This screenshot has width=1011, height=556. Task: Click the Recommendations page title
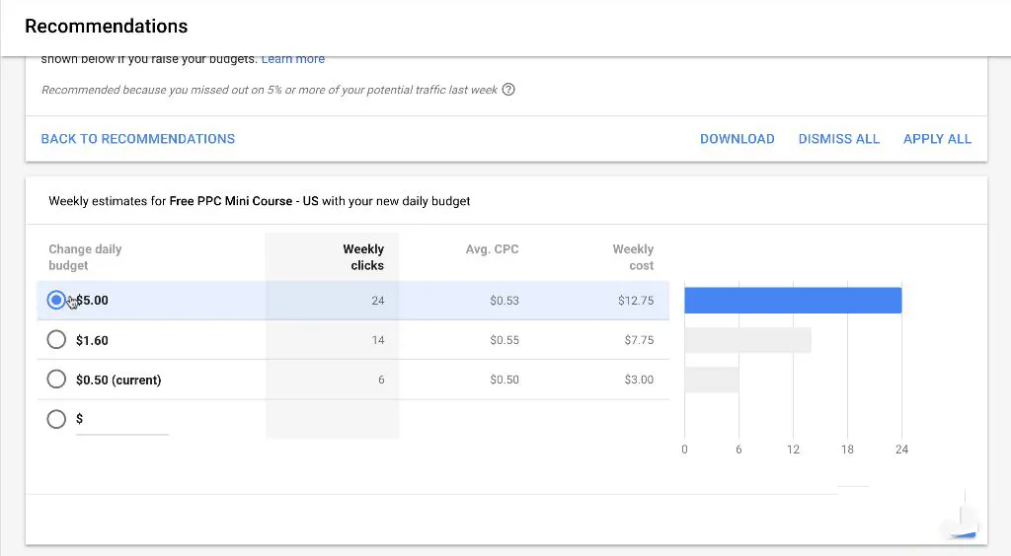[x=106, y=26]
